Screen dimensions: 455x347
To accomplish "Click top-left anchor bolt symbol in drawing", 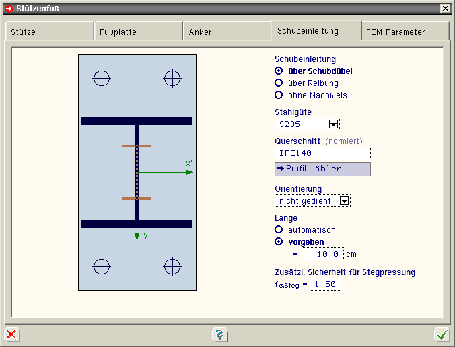I will [x=101, y=79].
